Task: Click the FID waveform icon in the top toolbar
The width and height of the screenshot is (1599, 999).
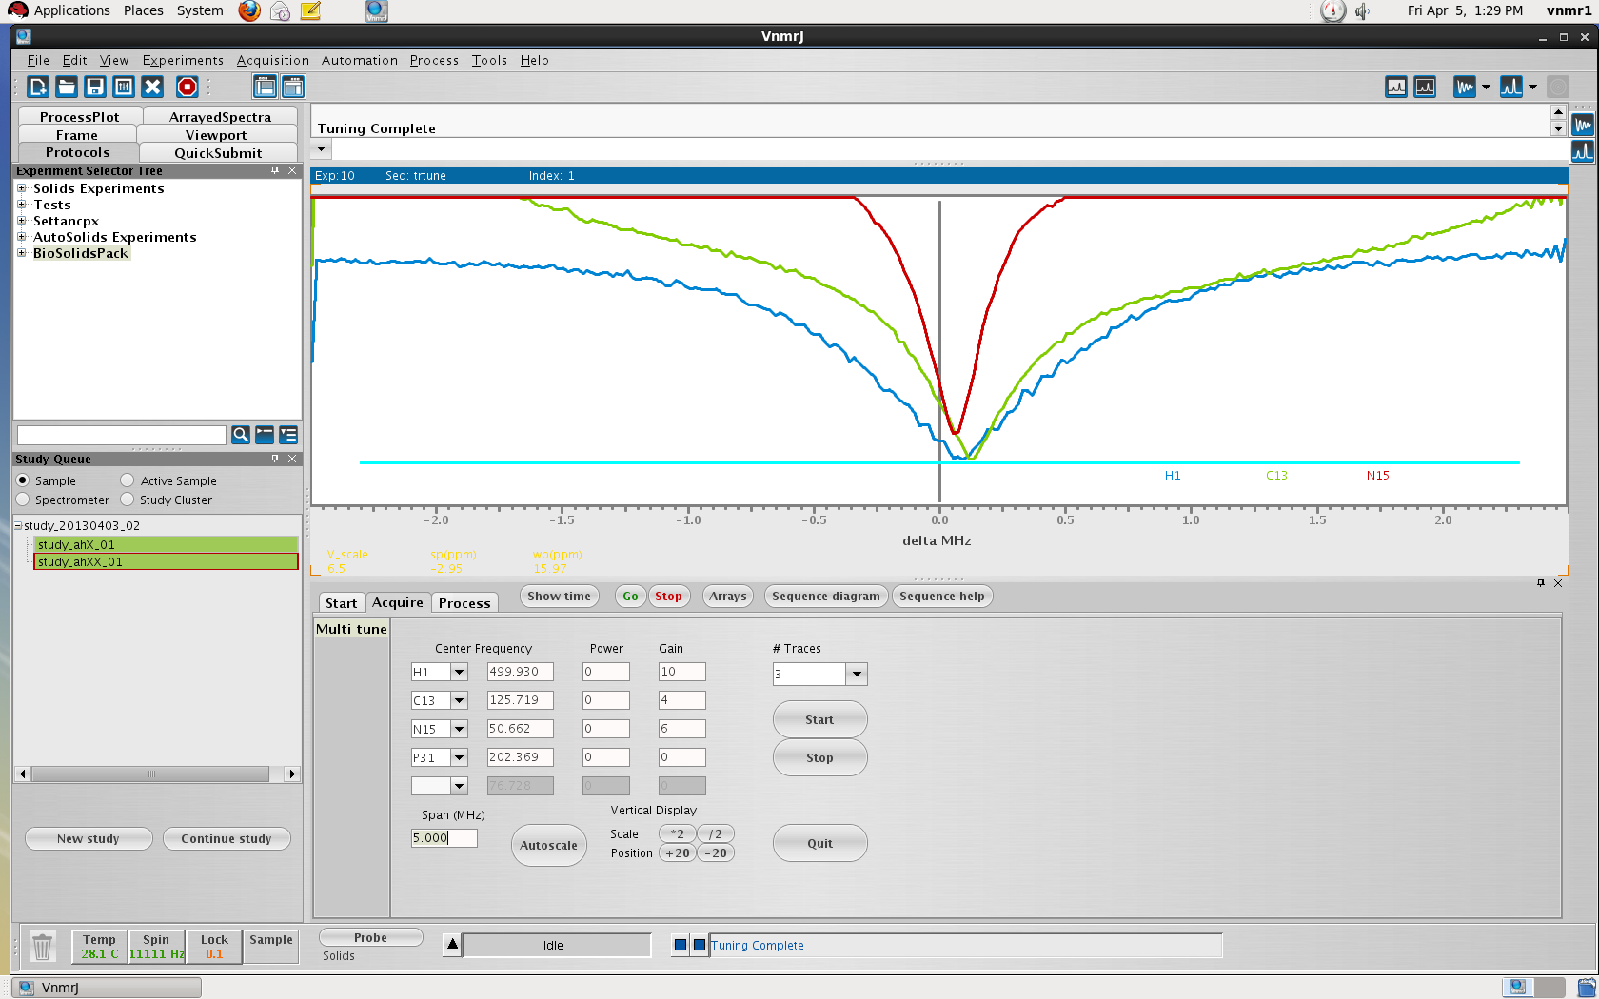Action: click(x=1464, y=87)
